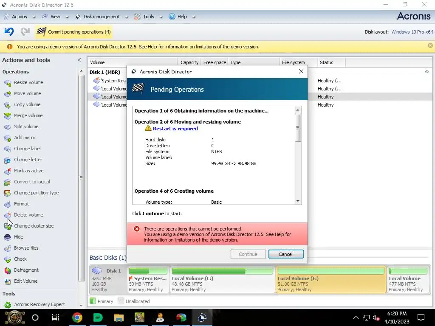
Task: Sort by the Free space column header
Action: (215, 62)
